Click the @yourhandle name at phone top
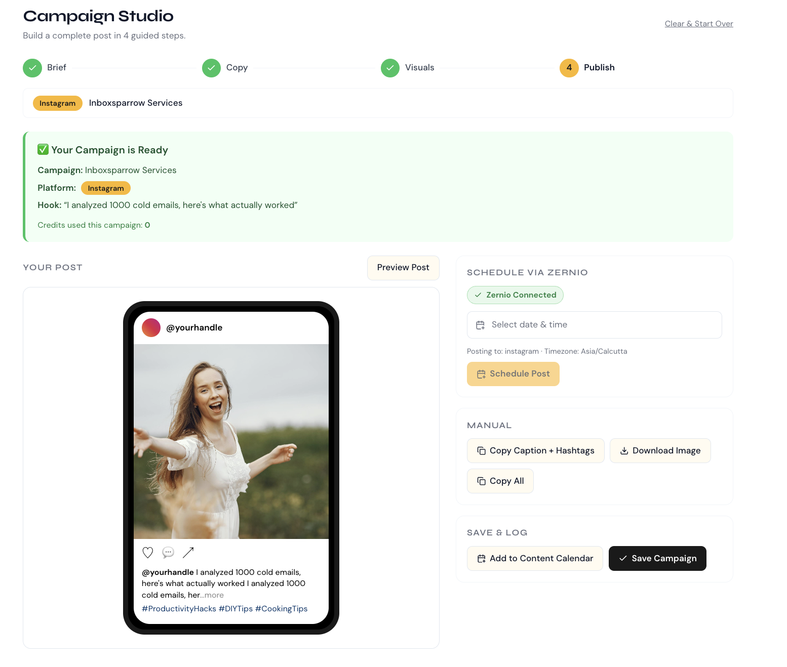787x667 pixels. [x=194, y=327]
